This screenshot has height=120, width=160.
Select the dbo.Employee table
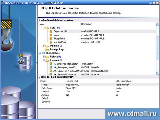tap(53, 53)
